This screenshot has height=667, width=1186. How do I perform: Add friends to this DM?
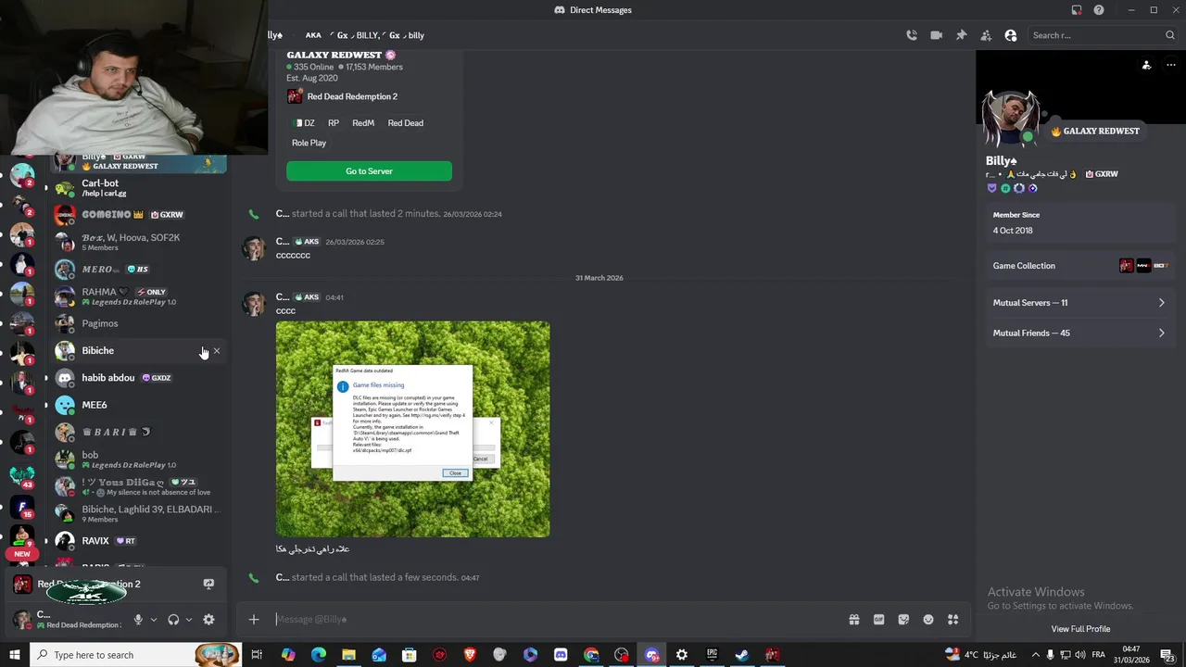986,35
